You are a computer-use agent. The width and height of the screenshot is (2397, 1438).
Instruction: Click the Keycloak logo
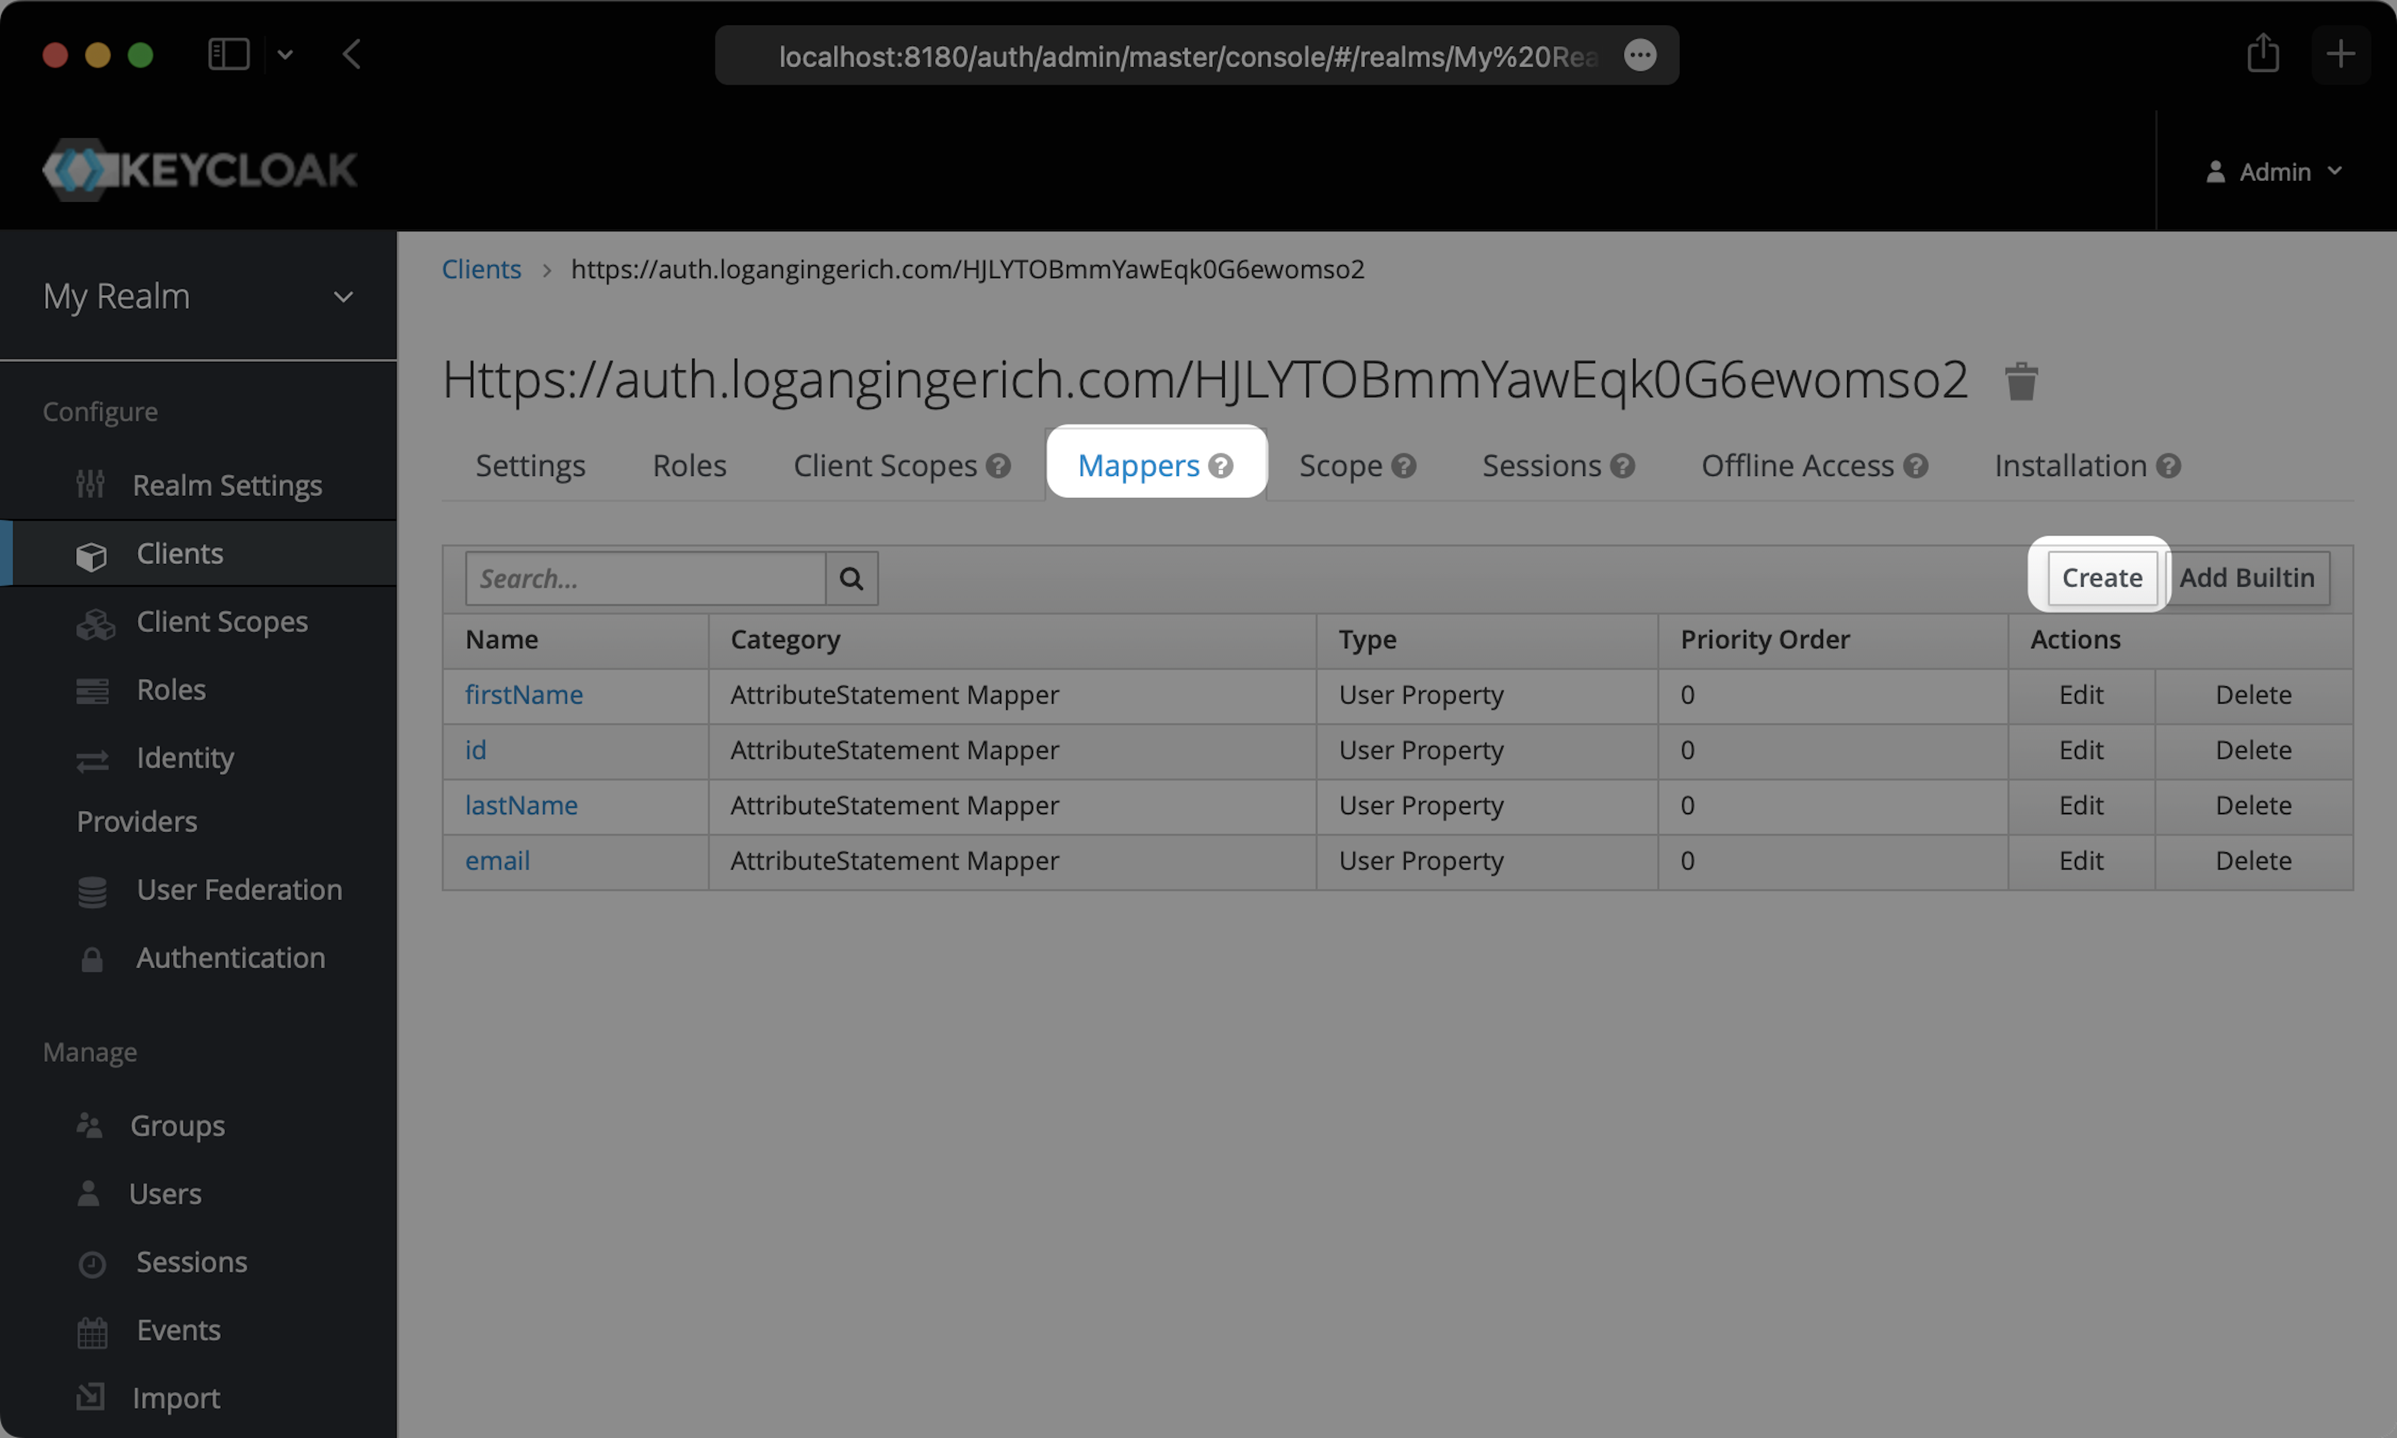pos(200,170)
